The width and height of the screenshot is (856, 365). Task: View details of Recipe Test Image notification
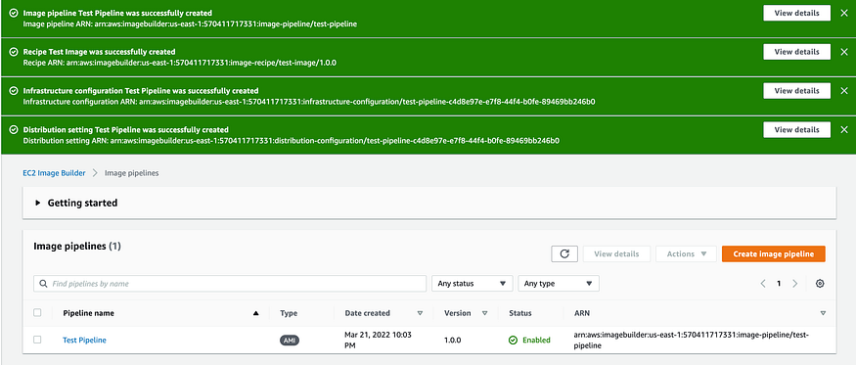(796, 52)
